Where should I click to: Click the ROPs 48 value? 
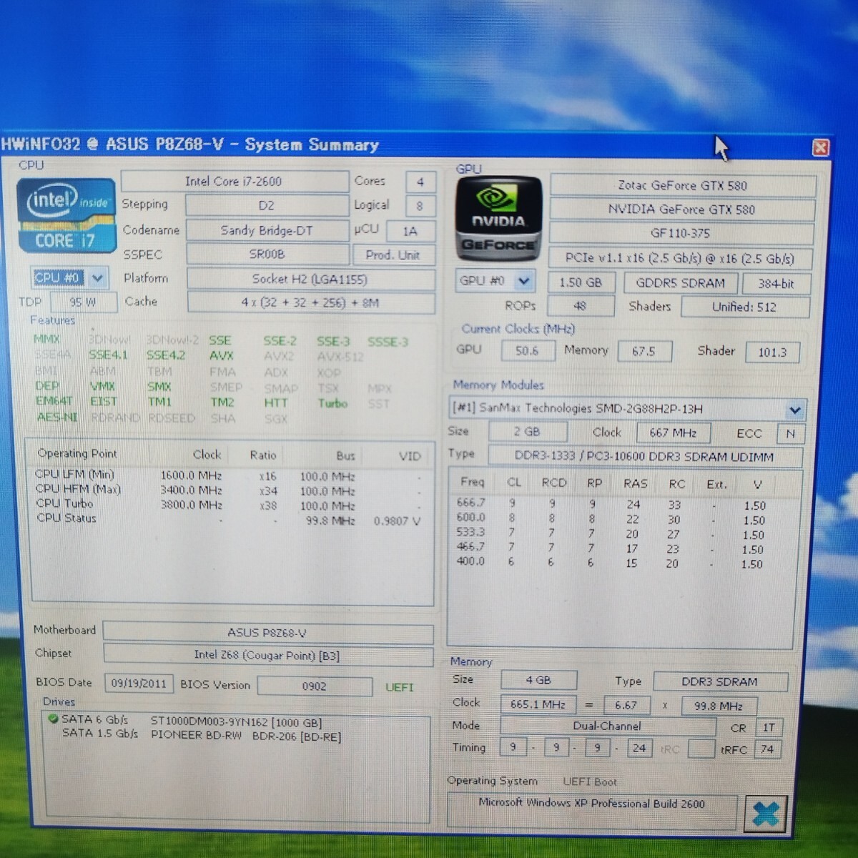[x=580, y=306]
